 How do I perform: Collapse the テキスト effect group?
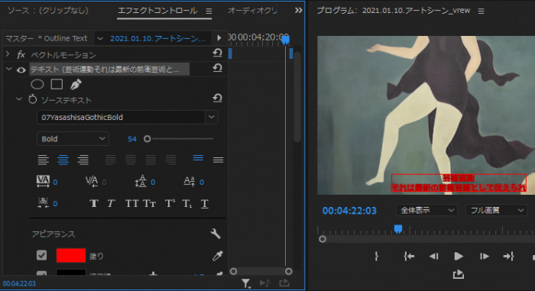point(8,70)
